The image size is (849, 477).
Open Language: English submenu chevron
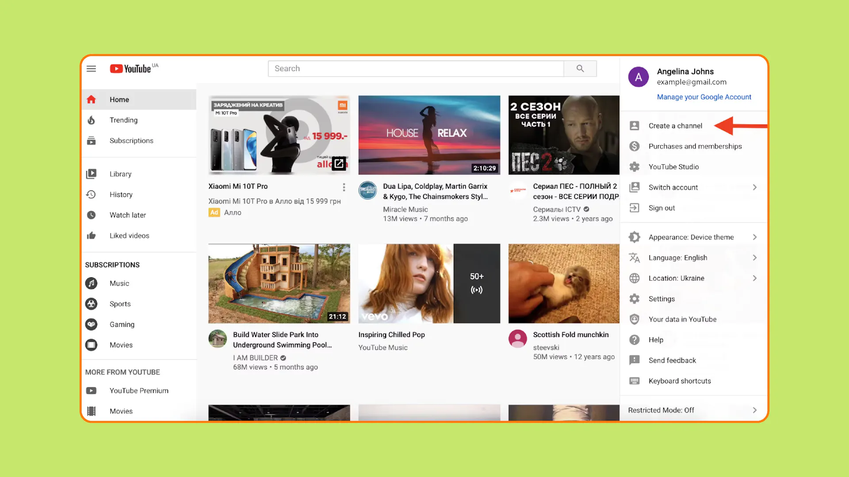coord(754,257)
